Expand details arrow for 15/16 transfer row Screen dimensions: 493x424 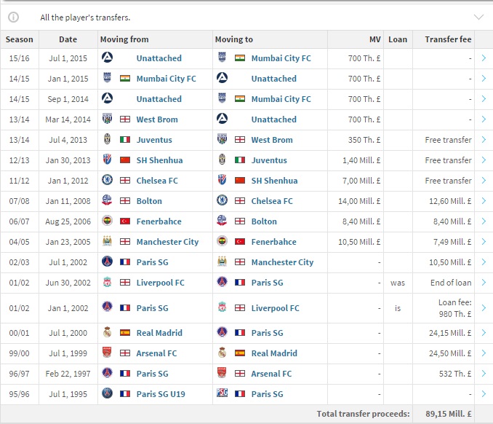[484, 58]
